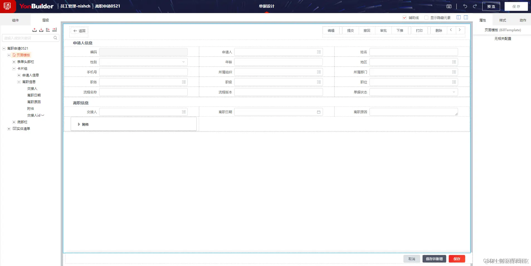Select 附件 in the hierarchy tree
Viewport: 531px width, 266px height.
click(x=31, y=108)
